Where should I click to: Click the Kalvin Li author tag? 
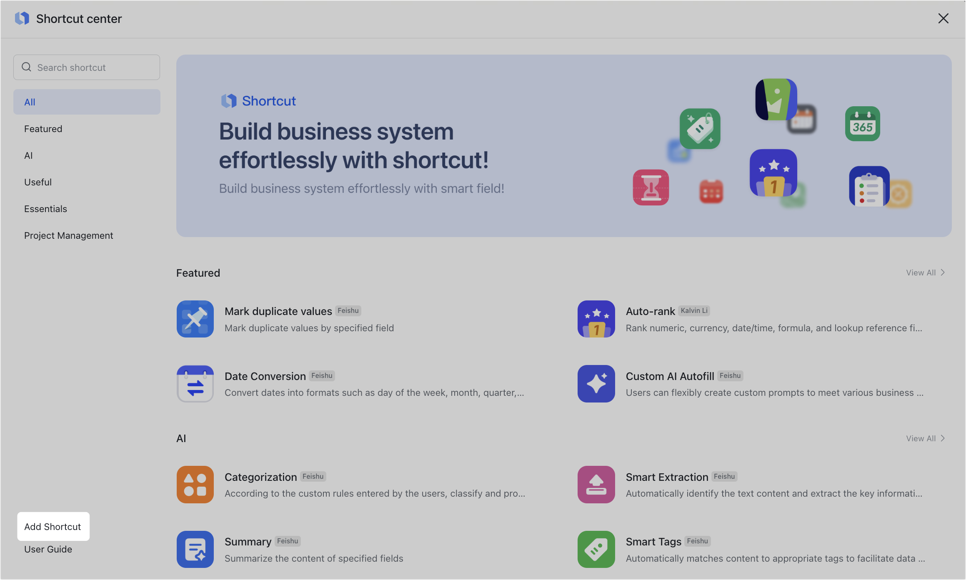694,310
